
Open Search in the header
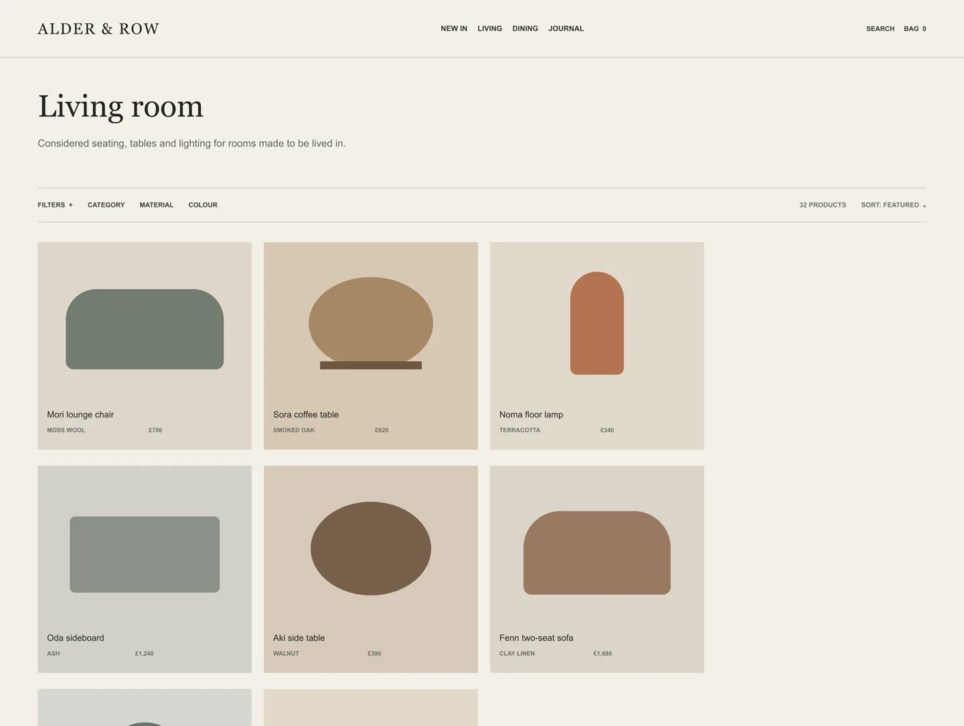click(x=880, y=29)
